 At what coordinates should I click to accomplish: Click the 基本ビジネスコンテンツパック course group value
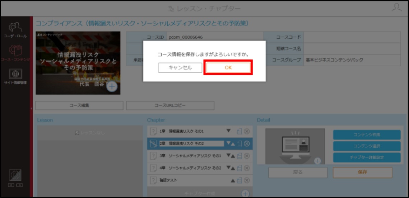coord(335,60)
